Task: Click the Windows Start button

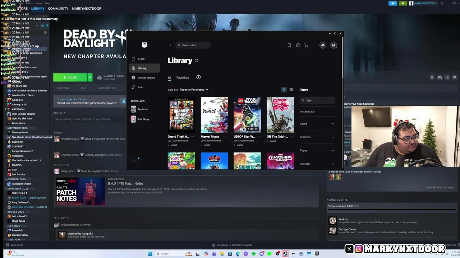Action: (x=150, y=254)
